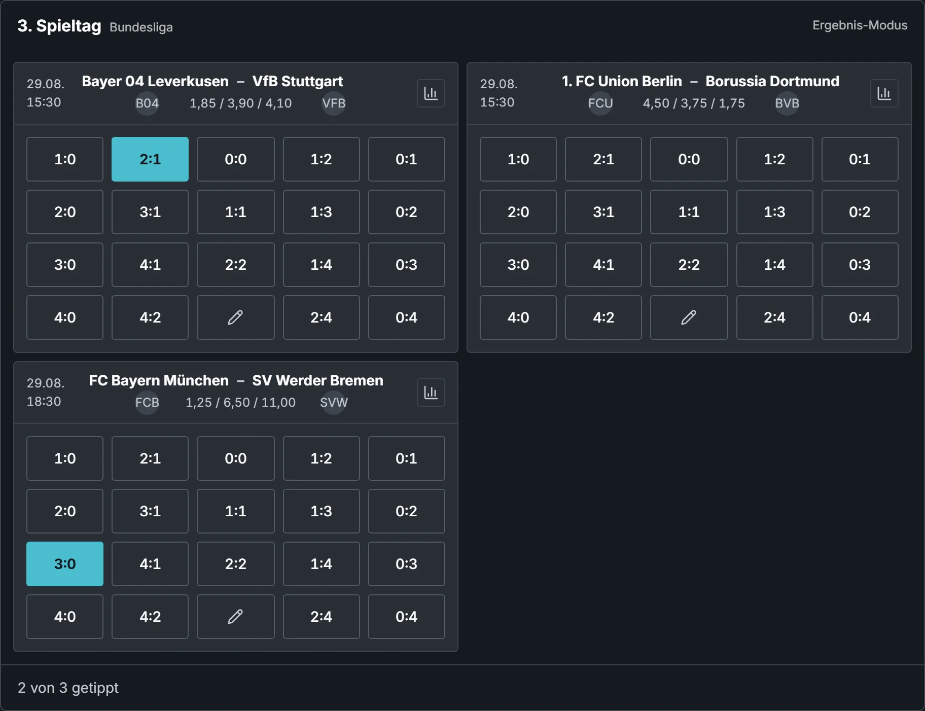The image size is (925, 711).
Task: Choose 0:1 in Bayern–Werder Bremen card
Action: pos(407,458)
